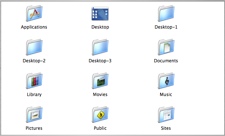Select the Sites folder icon
Image resolution: width=225 pixels, height=136 pixels.
coord(166,115)
